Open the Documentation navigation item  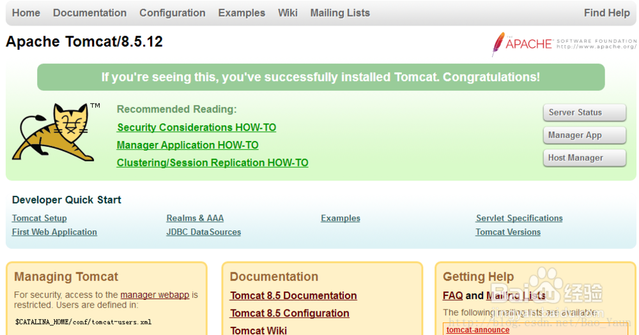point(89,13)
